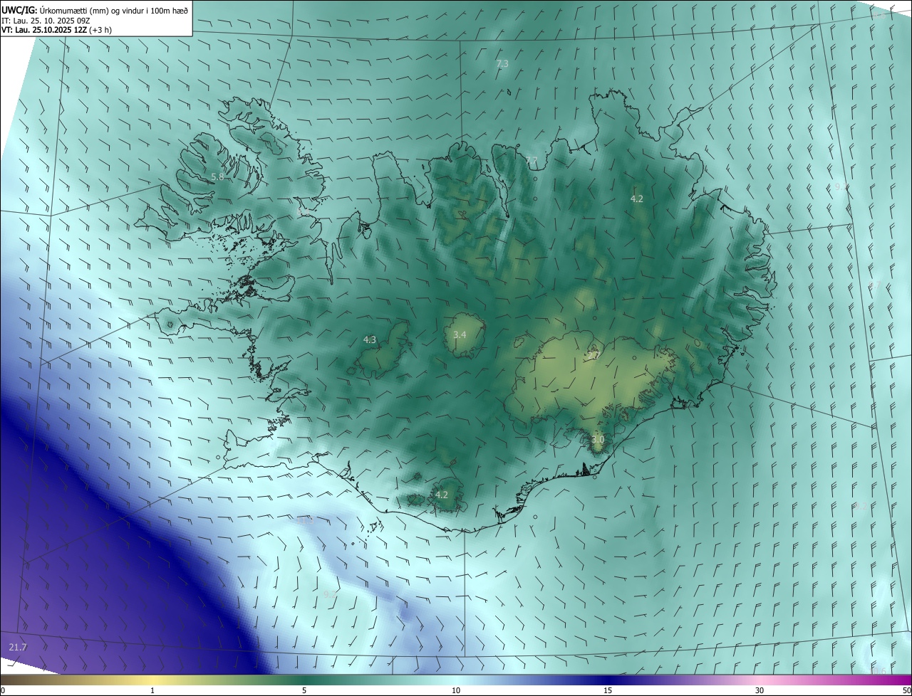The height and width of the screenshot is (696, 912).
Task: Click the 4.2 value on Mýrdalsjökull glacier
Action: [442, 495]
